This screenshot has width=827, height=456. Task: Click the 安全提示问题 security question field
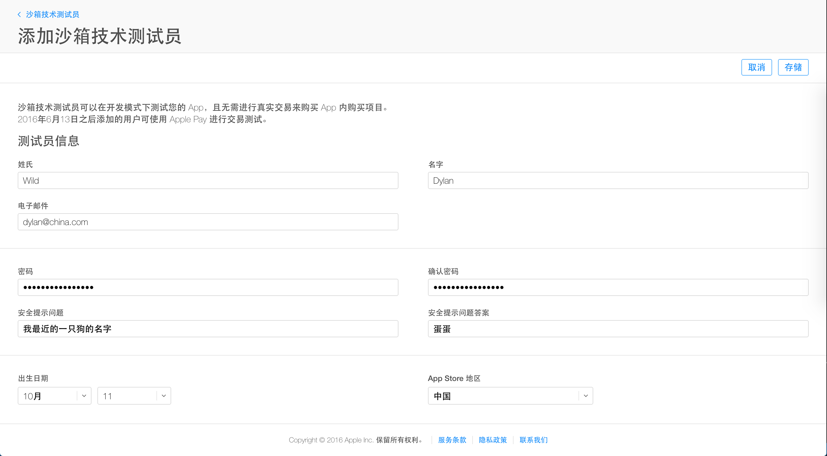(208, 328)
